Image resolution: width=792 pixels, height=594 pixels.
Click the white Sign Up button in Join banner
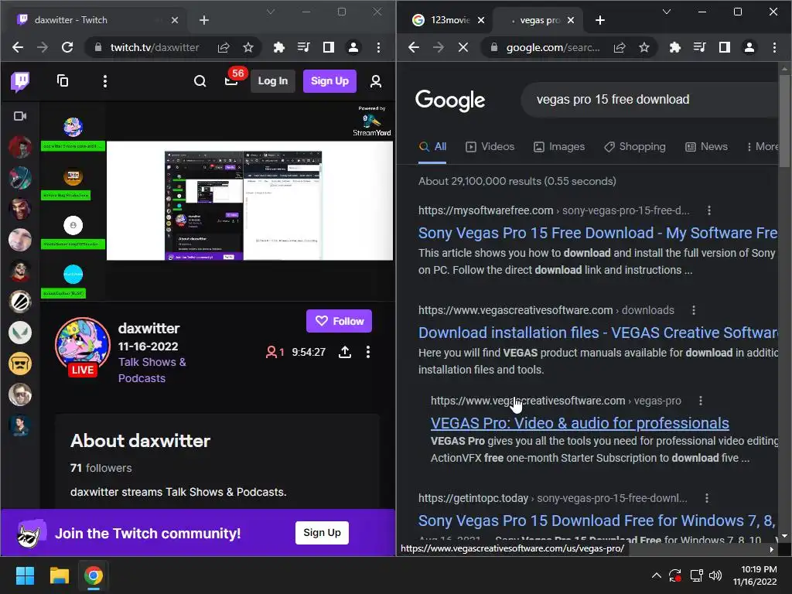click(x=322, y=532)
